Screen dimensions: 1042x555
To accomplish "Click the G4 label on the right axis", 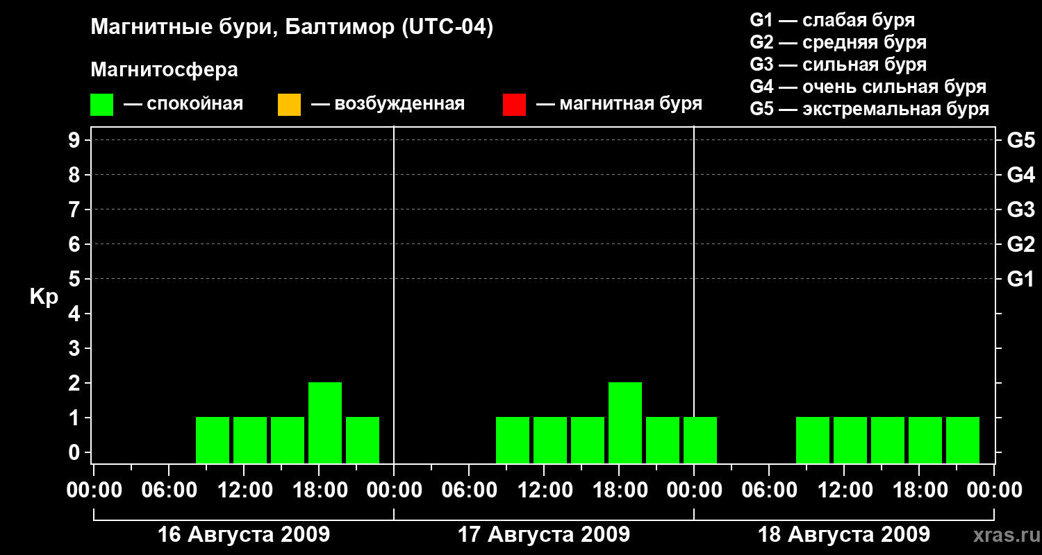I will point(1020,175).
